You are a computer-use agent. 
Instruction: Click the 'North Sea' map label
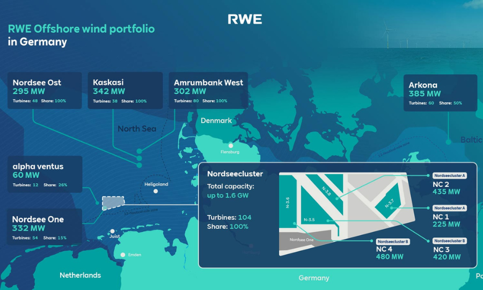point(137,129)
